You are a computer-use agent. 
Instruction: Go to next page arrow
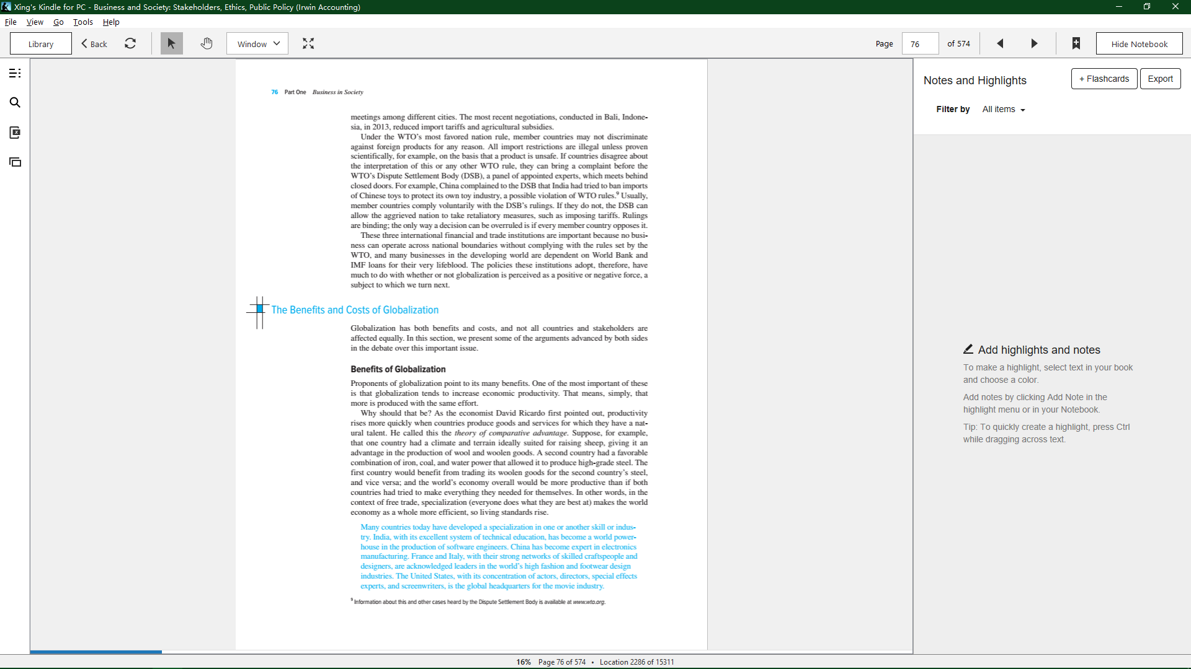click(x=1034, y=43)
